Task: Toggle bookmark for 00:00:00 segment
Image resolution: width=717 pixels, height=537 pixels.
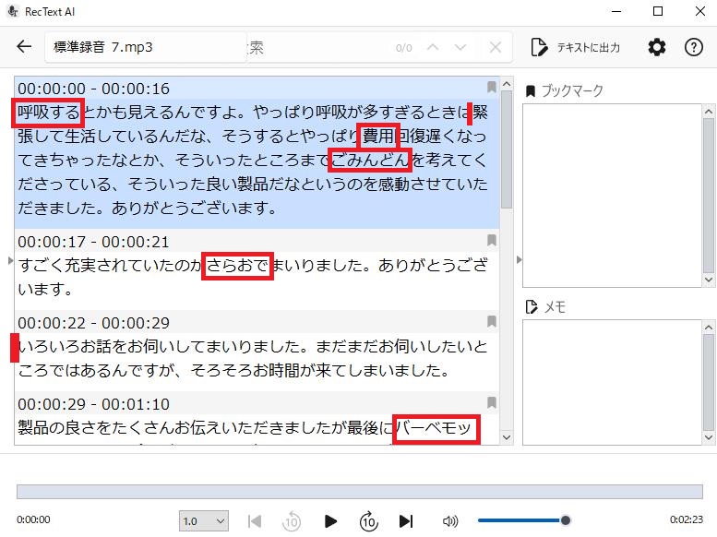Action: 492,88
